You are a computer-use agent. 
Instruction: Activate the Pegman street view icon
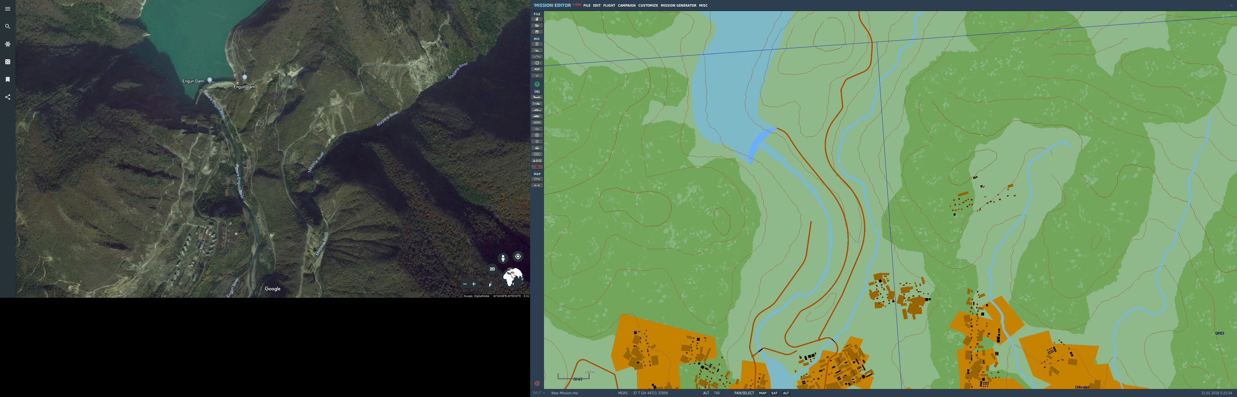click(503, 258)
